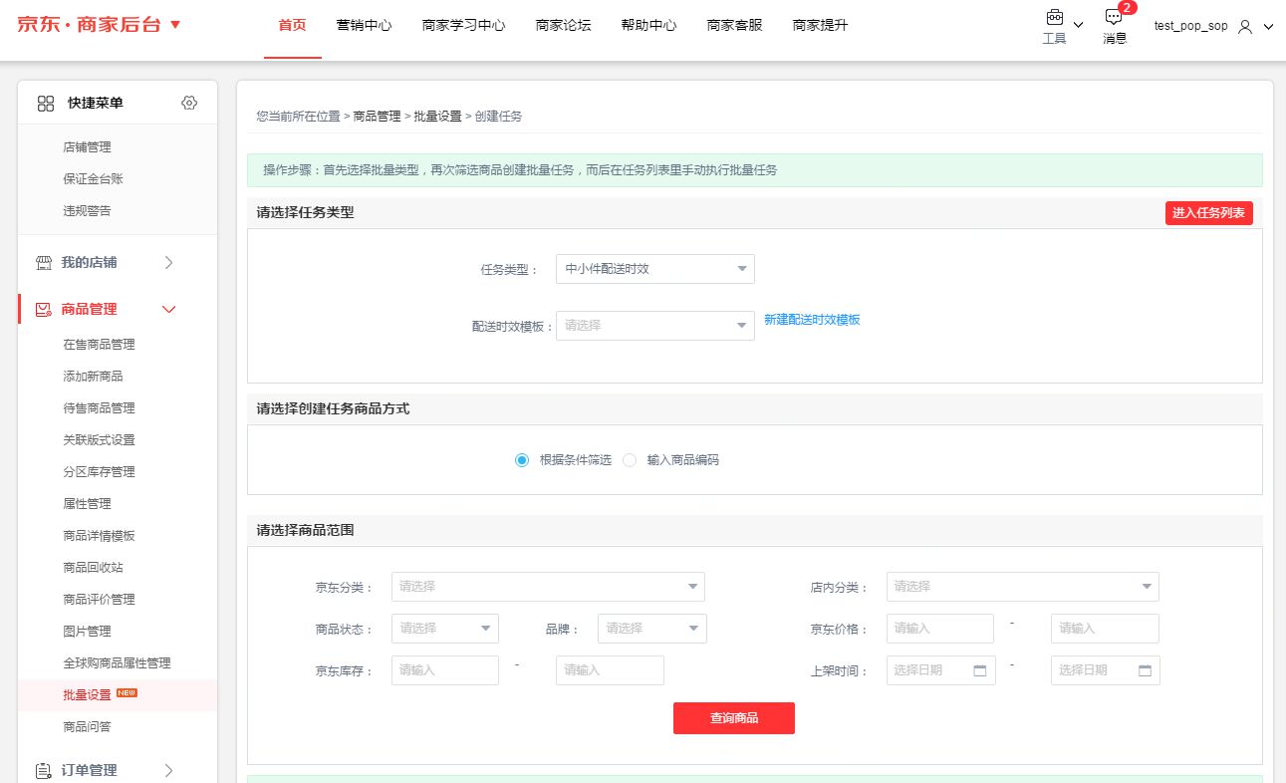Click the 我的店铺 store icon

[44, 263]
